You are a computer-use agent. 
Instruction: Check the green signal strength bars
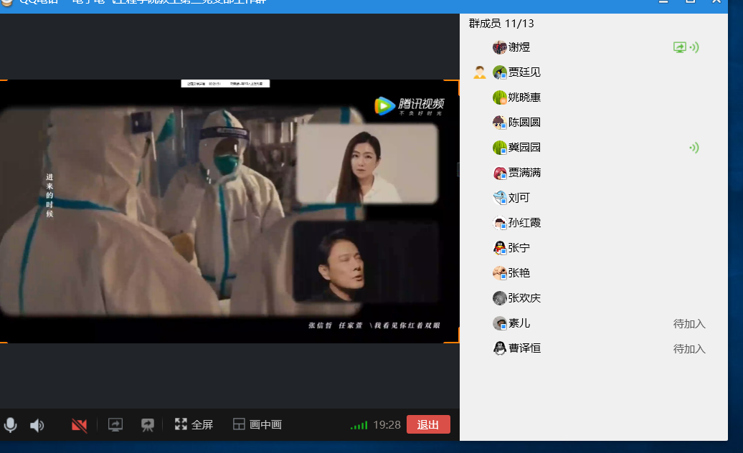(359, 425)
